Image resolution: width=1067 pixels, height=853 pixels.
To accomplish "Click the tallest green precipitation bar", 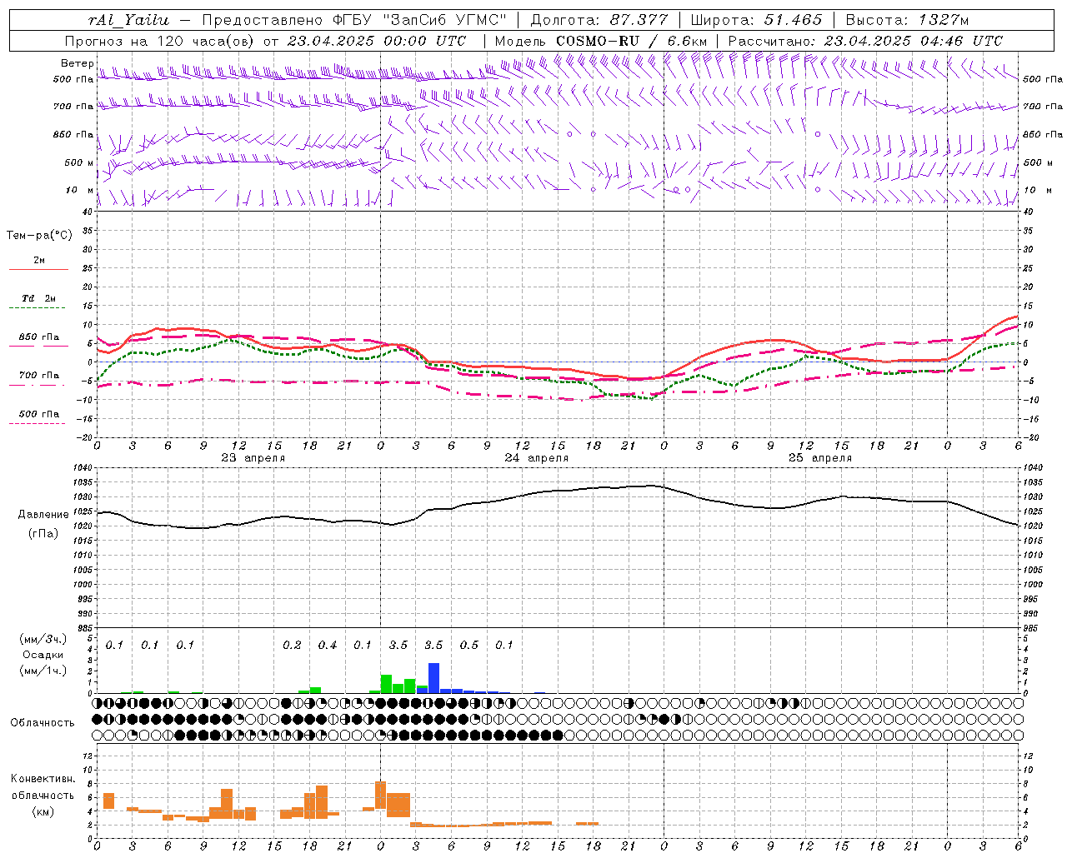I will point(386,684).
